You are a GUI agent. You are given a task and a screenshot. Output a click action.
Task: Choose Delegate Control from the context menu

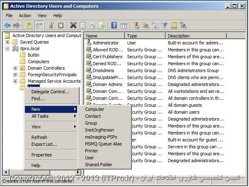point(51,92)
